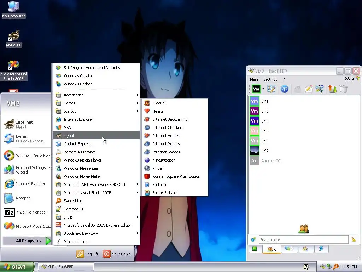Select user VM6 in BeeBEEP list
Image resolution: width=362 pixels, height=272 pixels.
[304, 141]
